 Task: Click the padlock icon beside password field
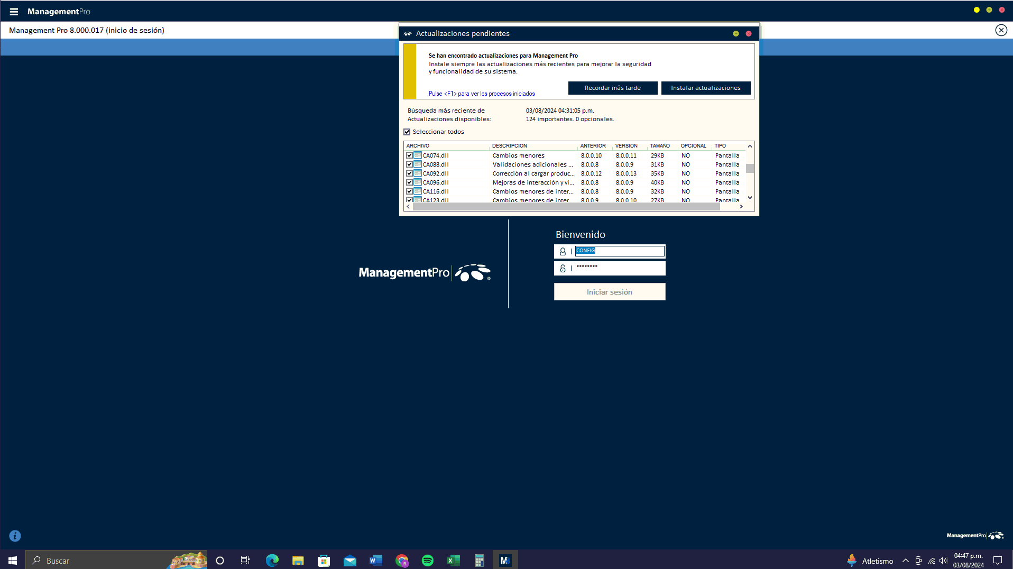[x=563, y=269]
